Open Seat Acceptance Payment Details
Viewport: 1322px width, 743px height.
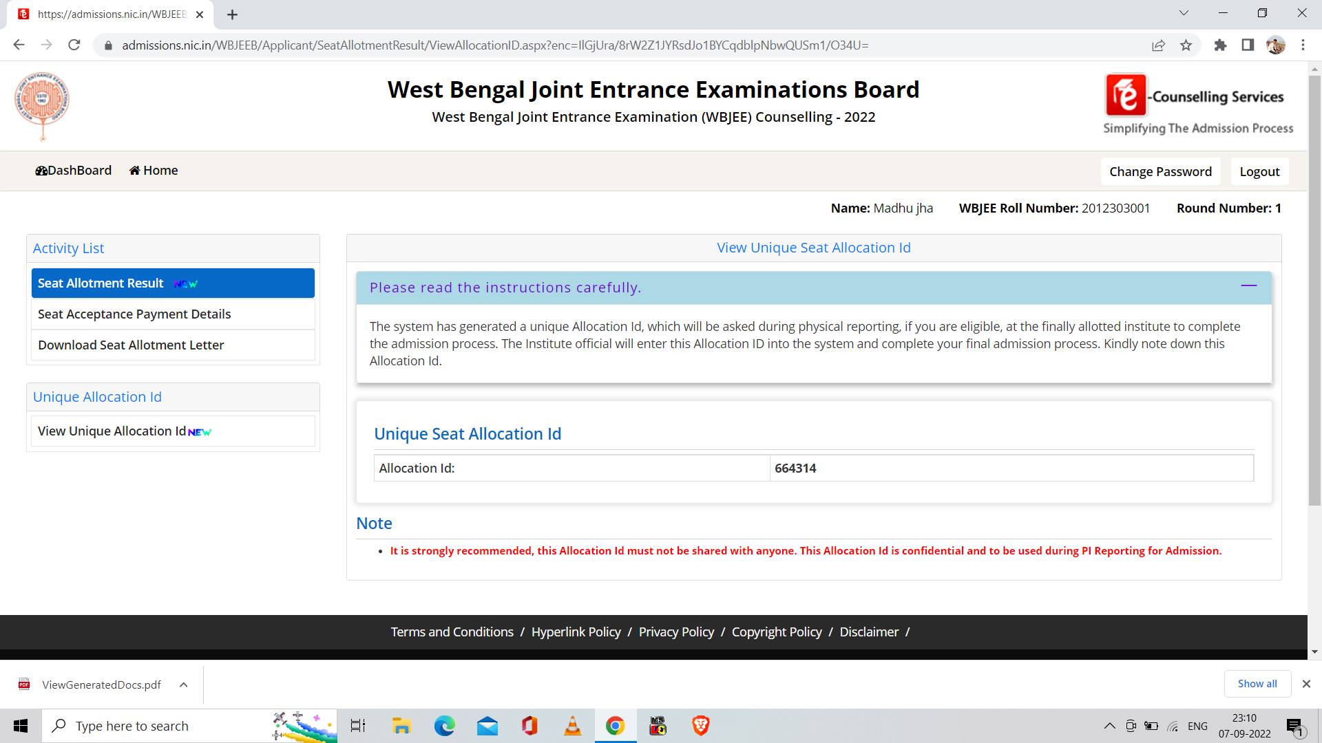point(173,314)
